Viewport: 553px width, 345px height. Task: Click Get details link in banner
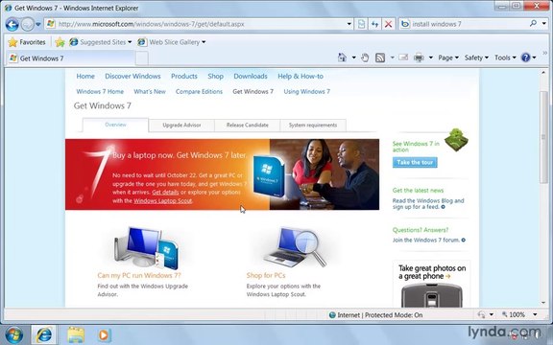(165, 193)
